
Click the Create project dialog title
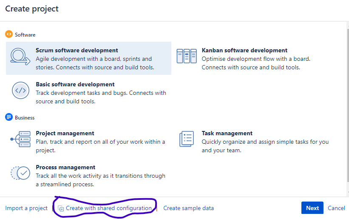point(32,9)
